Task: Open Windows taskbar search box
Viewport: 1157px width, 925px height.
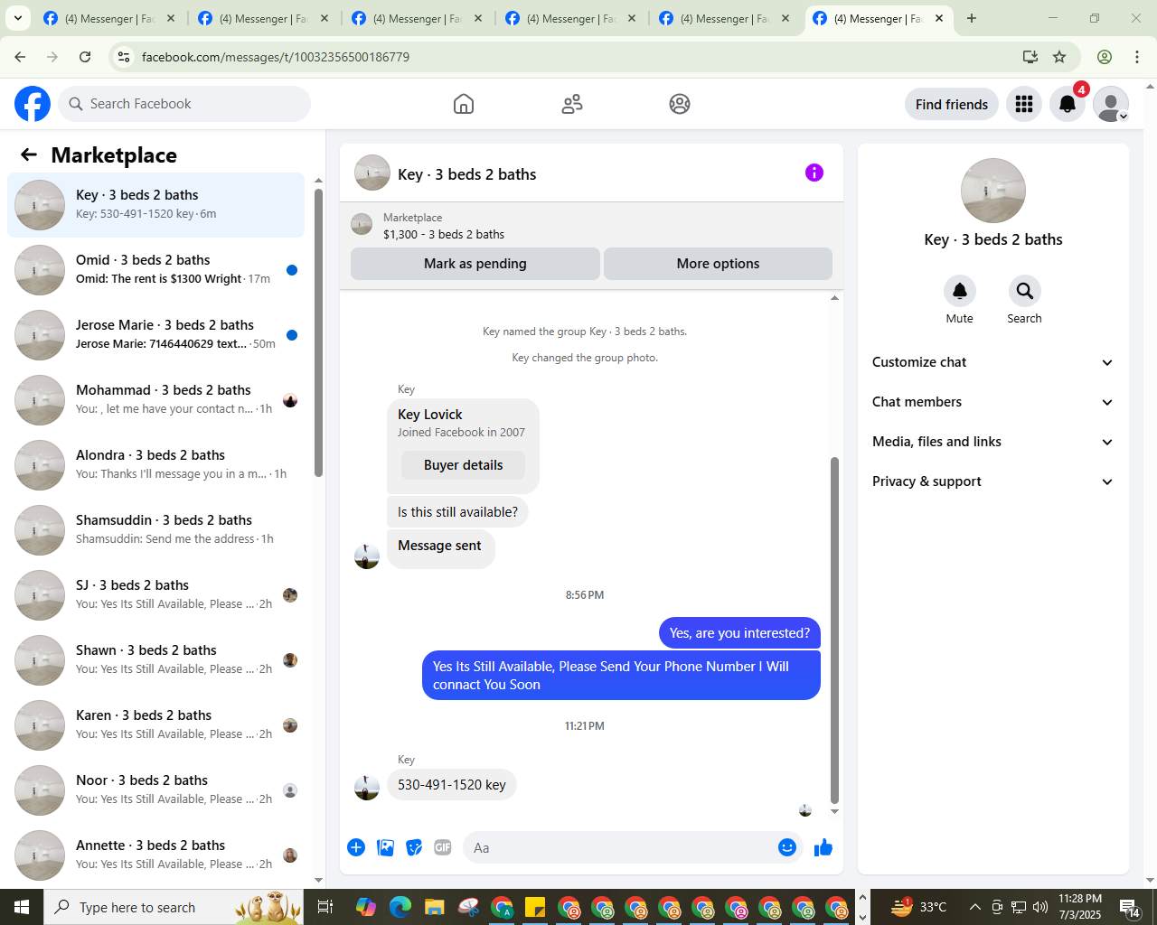Action: [x=174, y=907]
